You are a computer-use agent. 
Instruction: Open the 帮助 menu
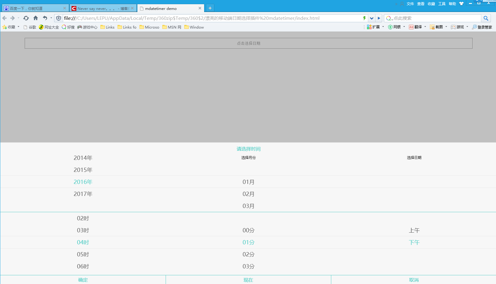(452, 4)
